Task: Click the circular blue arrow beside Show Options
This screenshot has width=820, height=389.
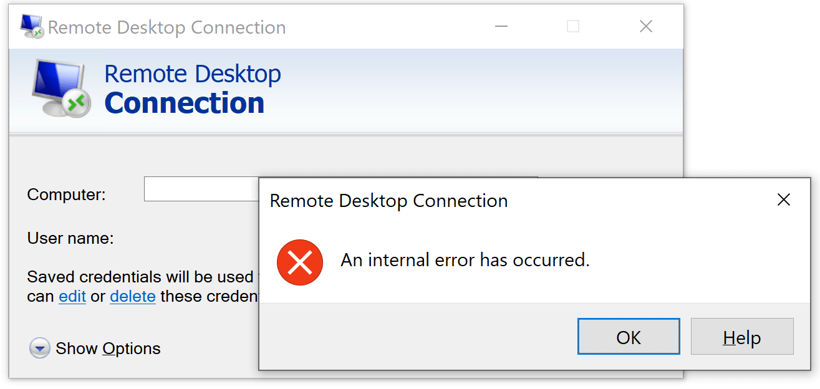Action: point(39,348)
